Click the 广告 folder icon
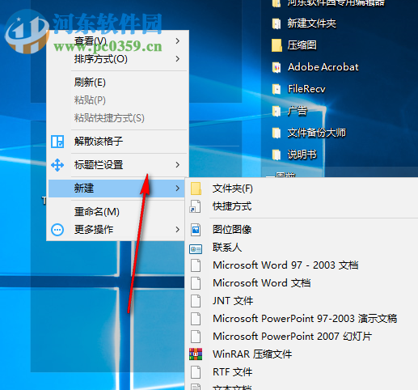The image size is (418, 390). coord(277,111)
